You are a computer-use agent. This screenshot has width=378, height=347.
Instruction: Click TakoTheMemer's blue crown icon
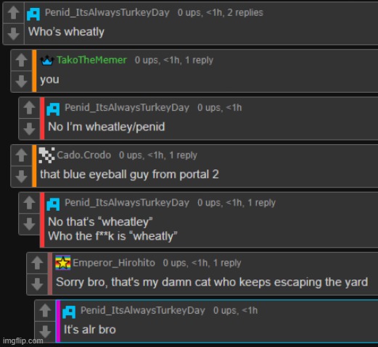click(47, 60)
